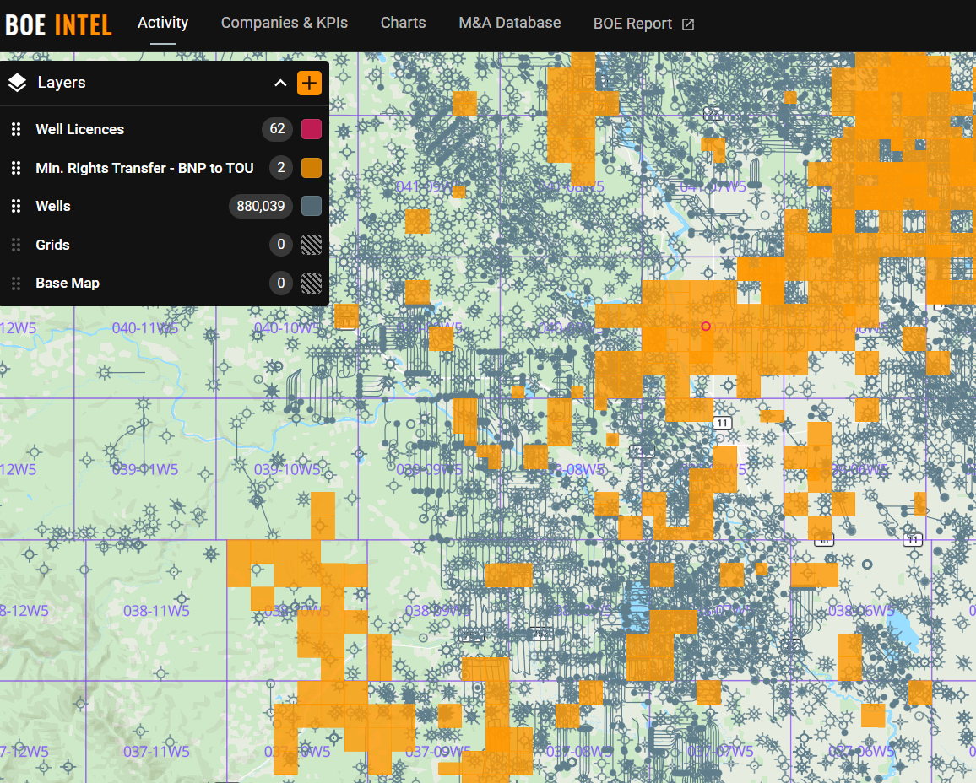Select the Base Map layer name

coord(68,283)
